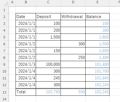Select row 5 header
The width and height of the screenshot is (120, 102).
[4, 37]
